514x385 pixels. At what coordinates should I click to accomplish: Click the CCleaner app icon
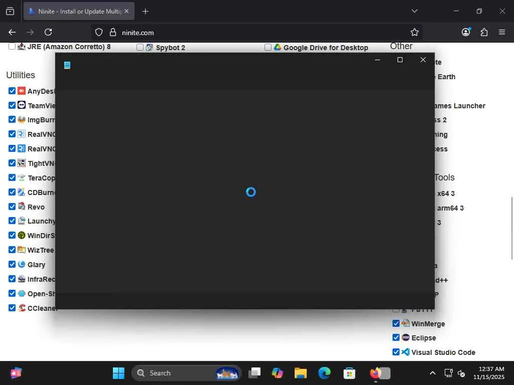pos(22,308)
